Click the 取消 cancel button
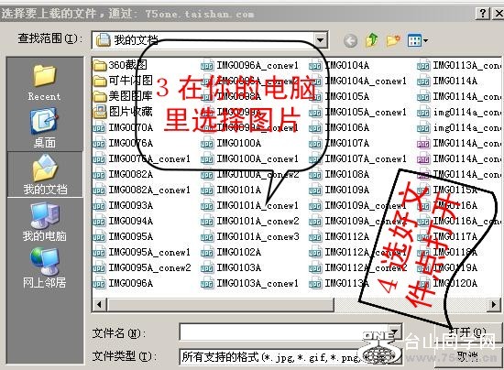 tap(467, 356)
